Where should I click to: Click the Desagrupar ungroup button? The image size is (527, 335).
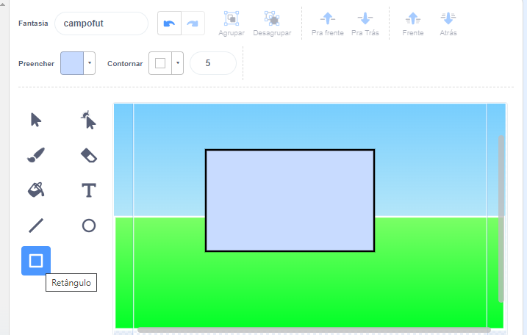click(271, 24)
